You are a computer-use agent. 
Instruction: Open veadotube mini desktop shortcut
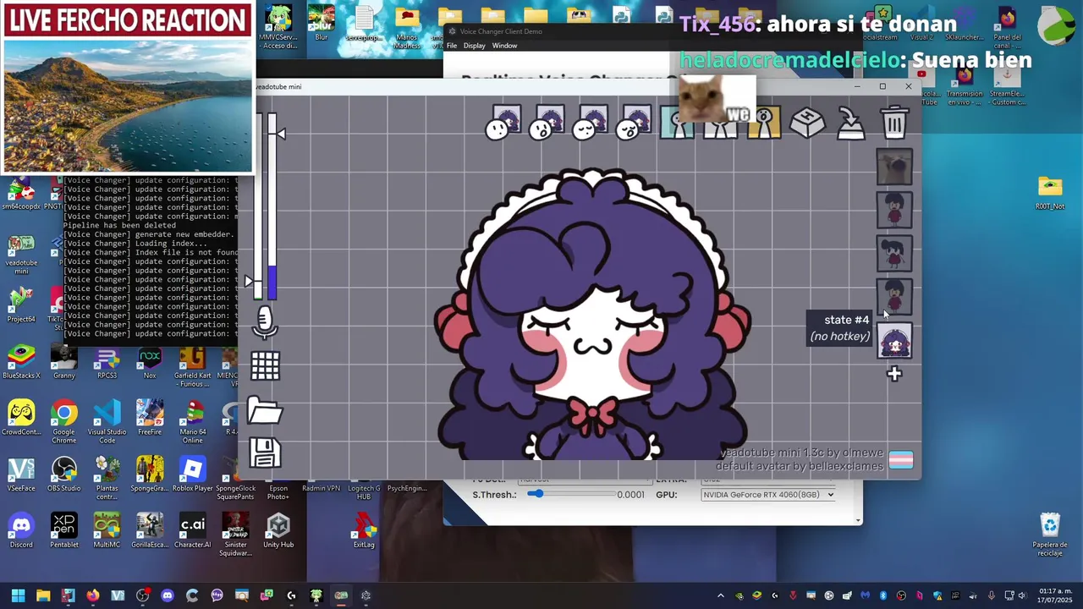pos(21,254)
